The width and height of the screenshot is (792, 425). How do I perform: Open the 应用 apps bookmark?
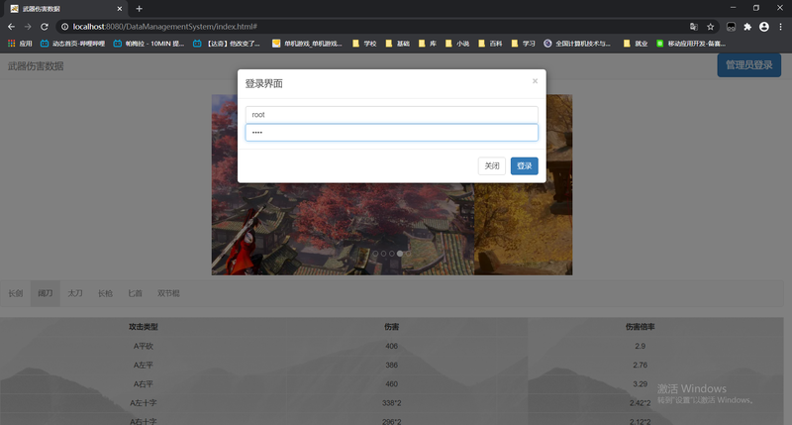[x=20, y=44]
